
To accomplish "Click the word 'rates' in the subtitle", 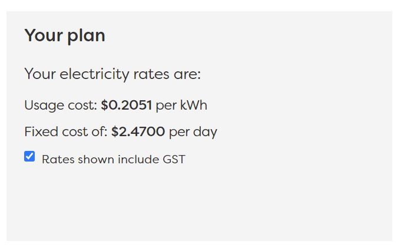I will 151,74.
